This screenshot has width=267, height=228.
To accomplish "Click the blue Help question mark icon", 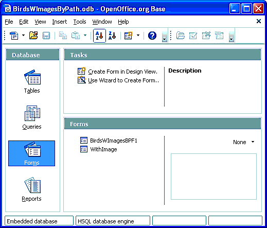I will pos(152,36).
